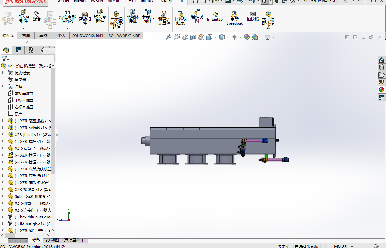The width and height of the screenshot is (386, 248).
Task: Toggle Hide/Show Items eye icon
Action: coord(234,37)
